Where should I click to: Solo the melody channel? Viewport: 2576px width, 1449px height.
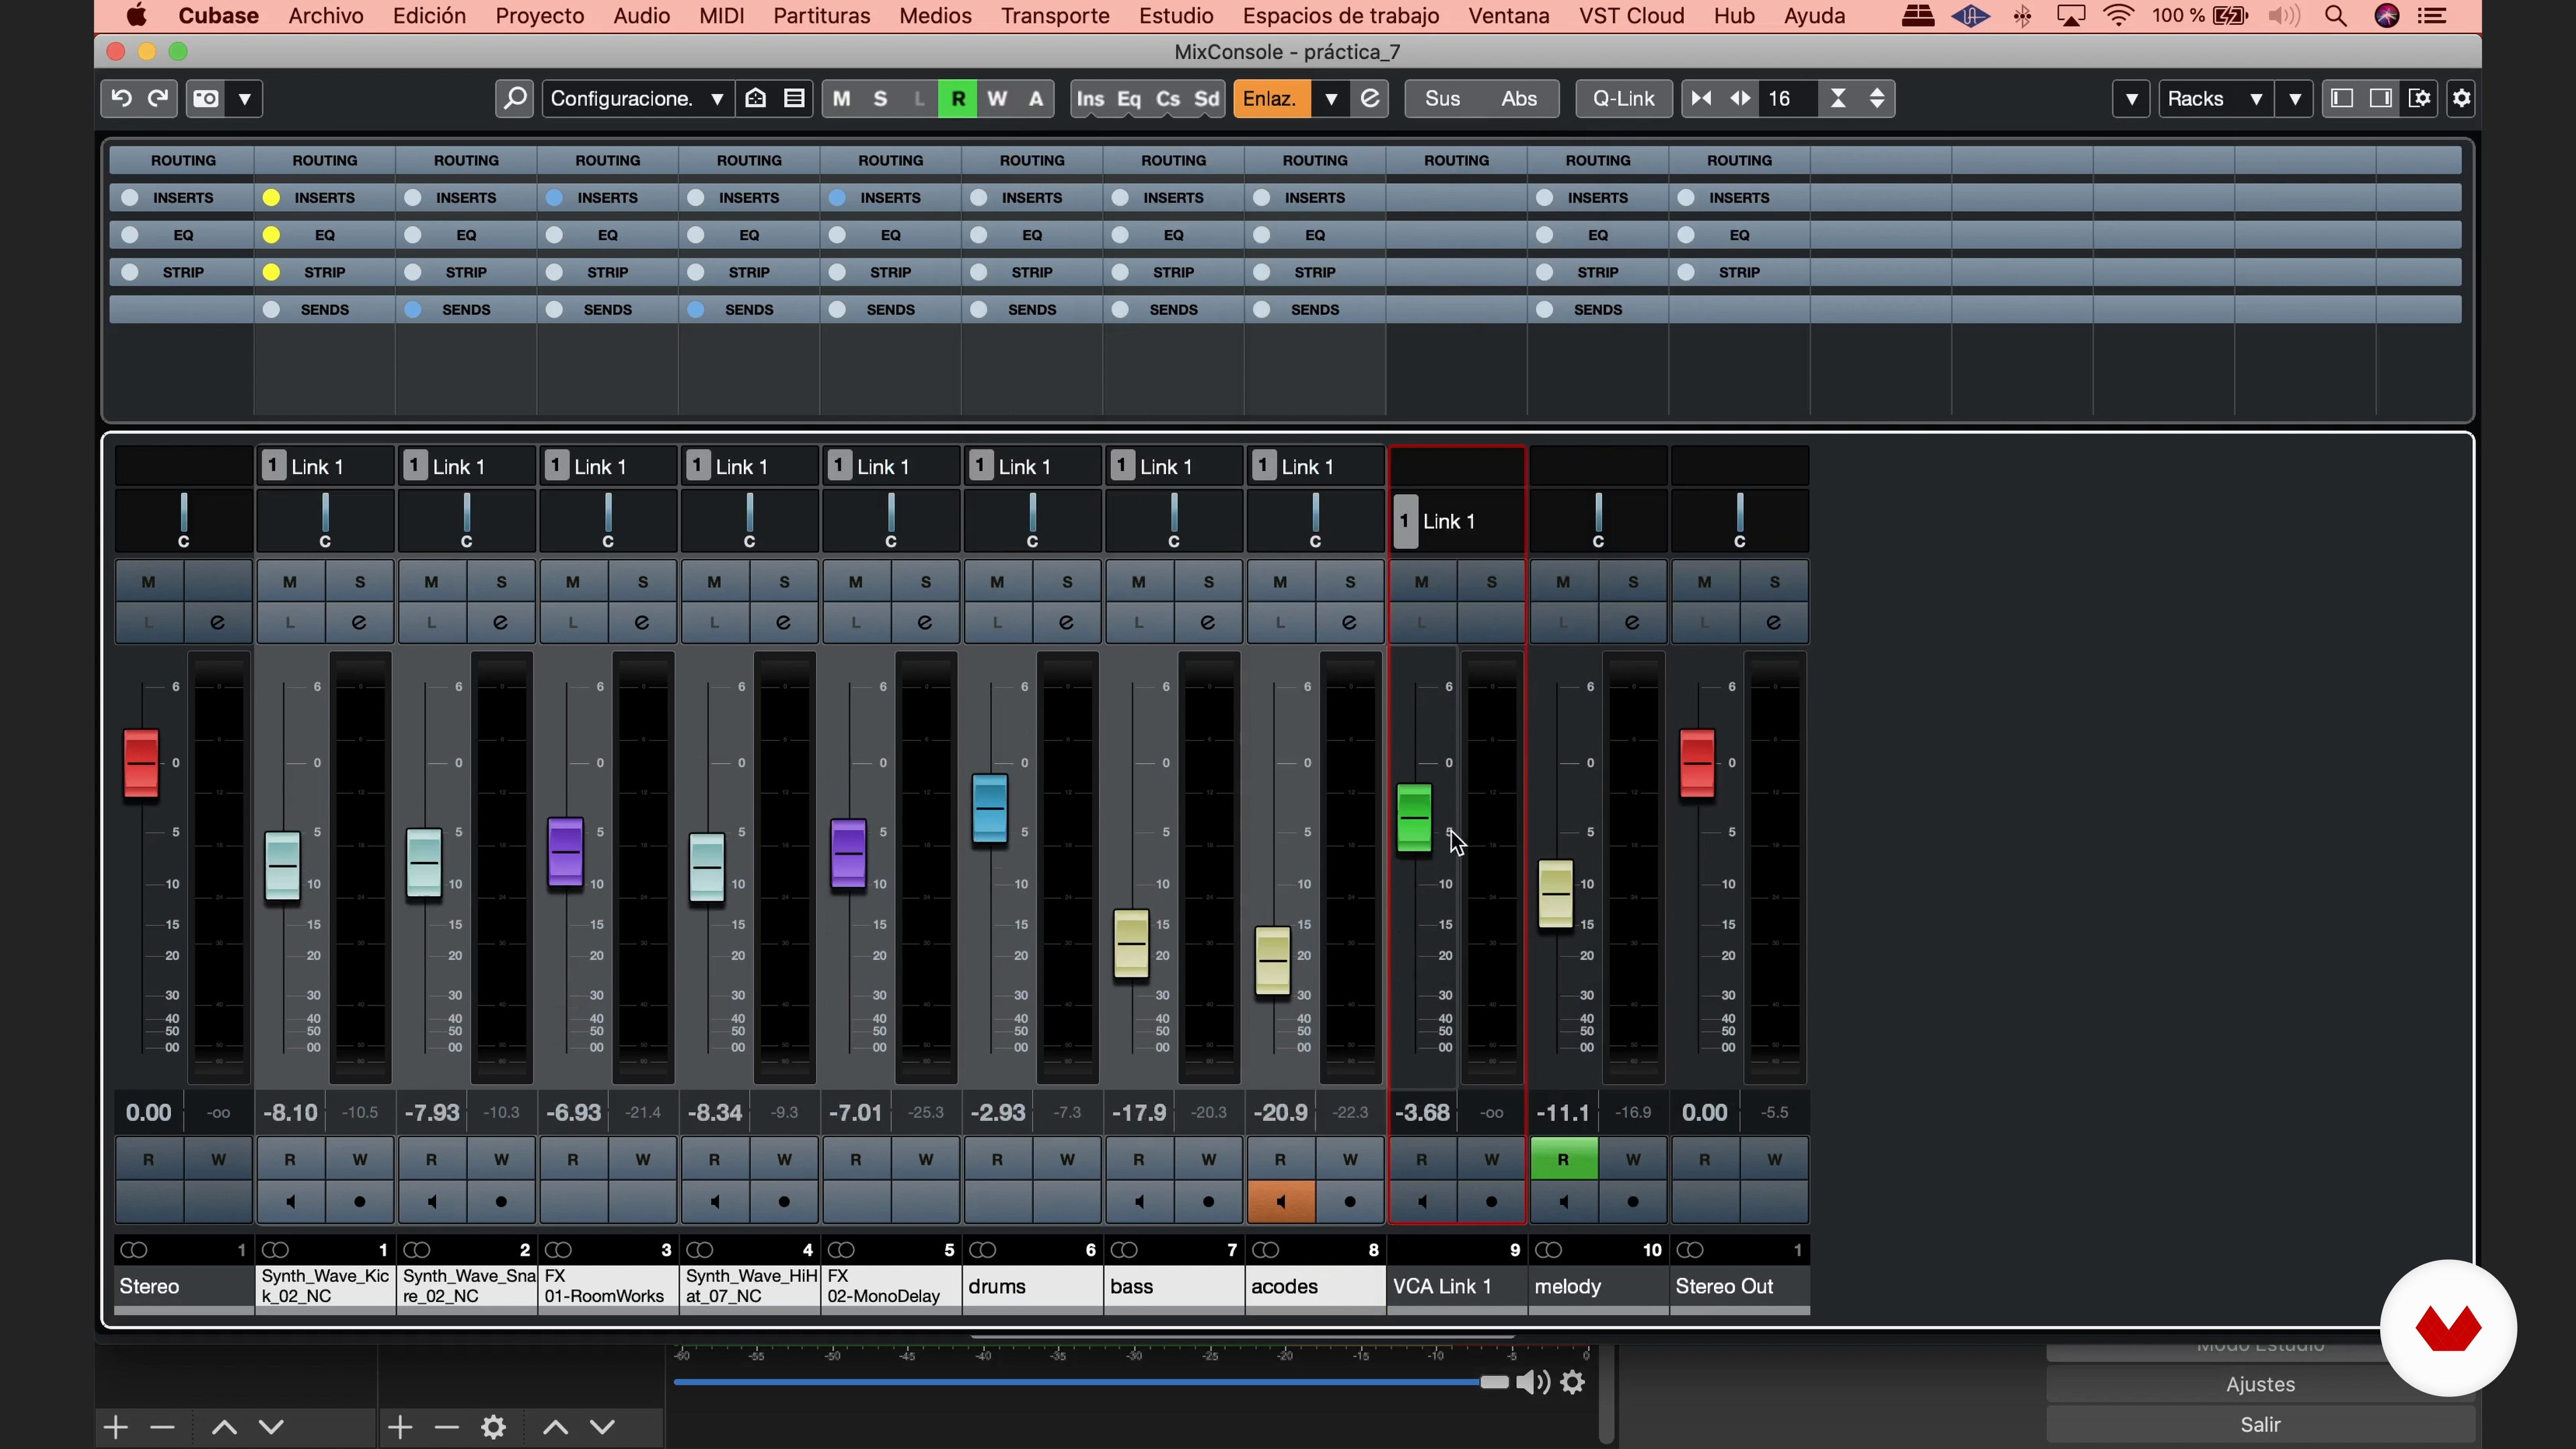(x=1633, y=582)
